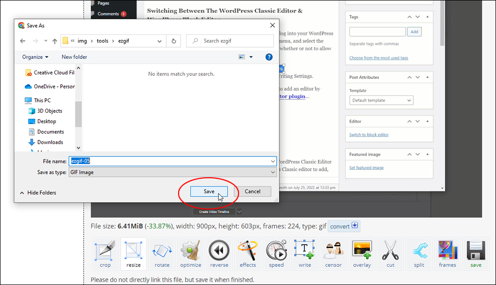The width and height of the screenshot is (496, 285).
Task: Select the reverse tool
Action: (219, 254)
